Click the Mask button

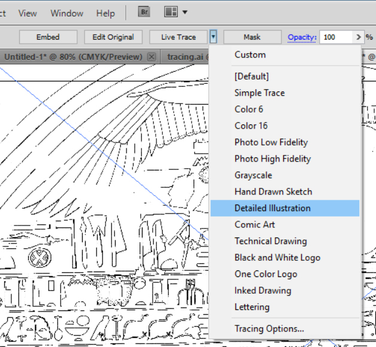252,37
